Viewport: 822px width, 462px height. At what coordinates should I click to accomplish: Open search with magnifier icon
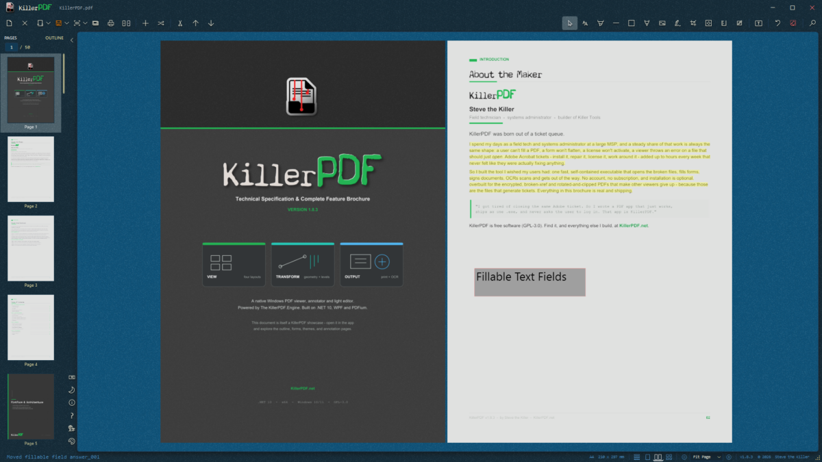click(x=812, y=23)
